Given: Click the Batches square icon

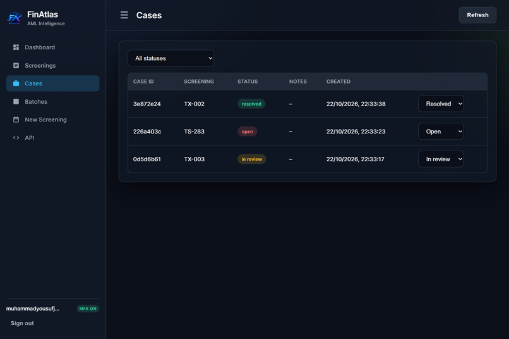Looking at the screenshot, I should click(16, 101).
